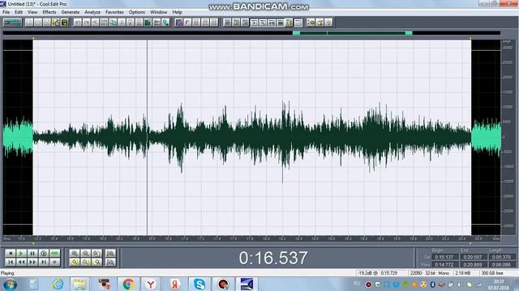Click the Fast Forward button
This screenshot has height=291, width=519.
tap(32, 262)
